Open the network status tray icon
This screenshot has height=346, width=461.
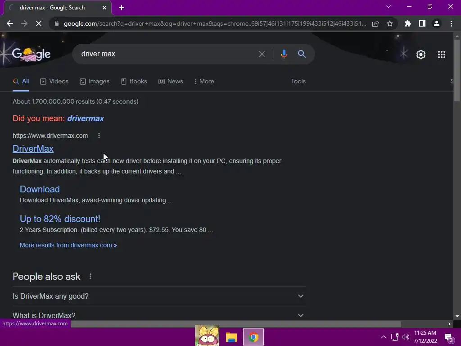(394, 337)
